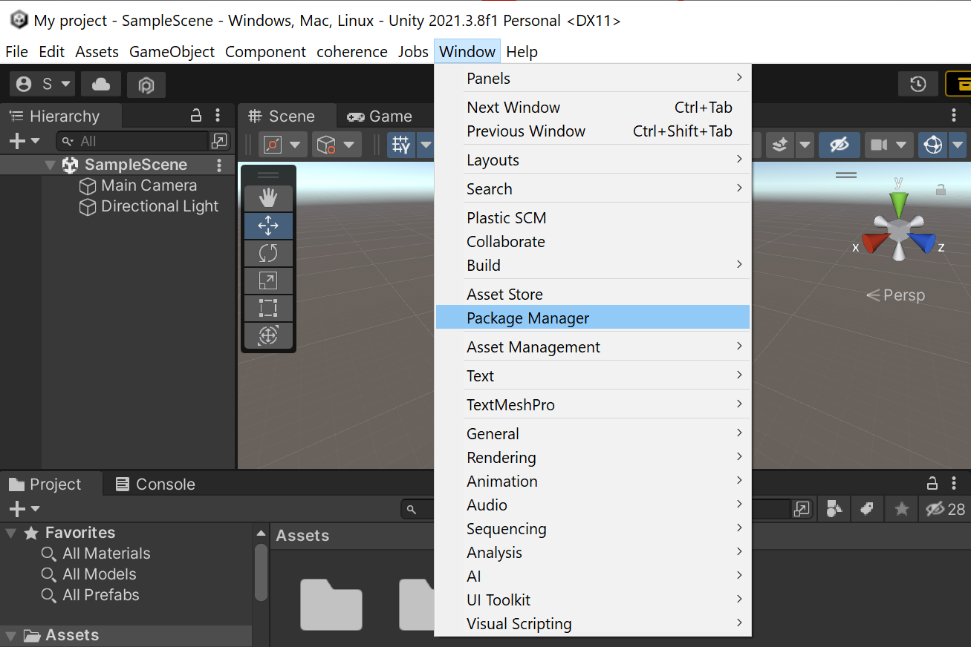Open the scene effects dropdown arrow
Image resolution: width=971 pixels, height=647 pixels.
[805, 145]
